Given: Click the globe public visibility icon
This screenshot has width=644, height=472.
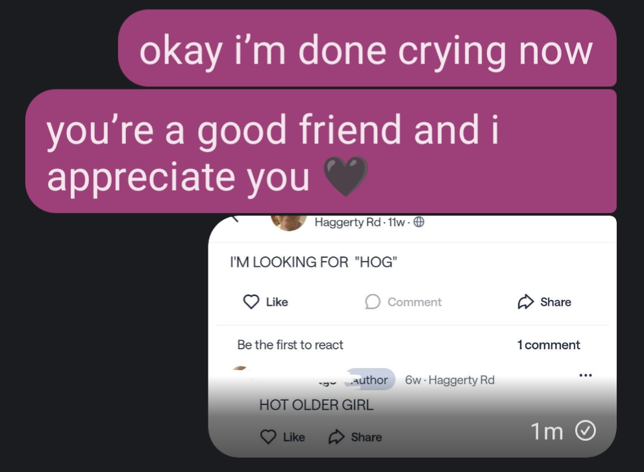Looking at the screenshot, I should click(419, 222).
